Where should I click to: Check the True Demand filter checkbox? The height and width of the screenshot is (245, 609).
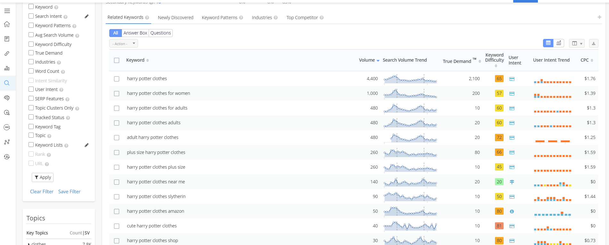click(31, 53)
